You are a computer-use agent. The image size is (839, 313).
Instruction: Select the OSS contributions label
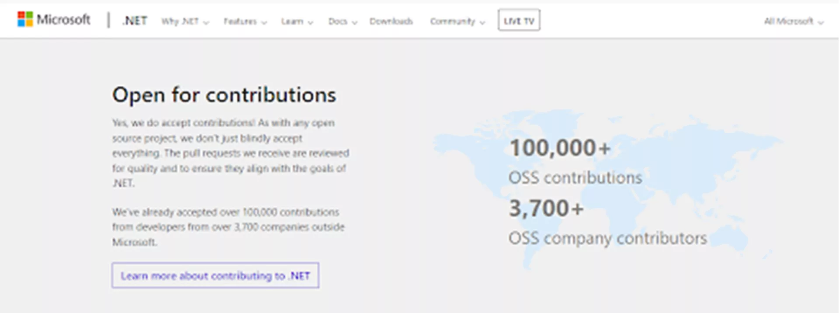[575, 178]
